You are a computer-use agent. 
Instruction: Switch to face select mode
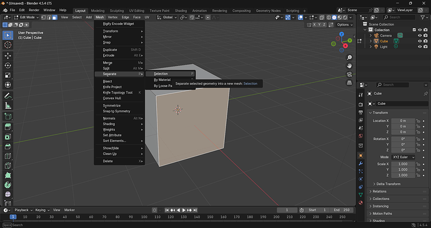(54, 17)
